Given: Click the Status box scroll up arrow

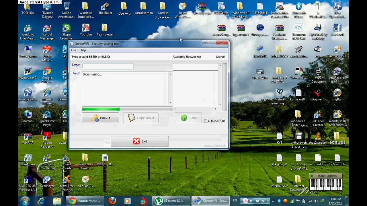Looking at the screenshot, I should 170,74.
